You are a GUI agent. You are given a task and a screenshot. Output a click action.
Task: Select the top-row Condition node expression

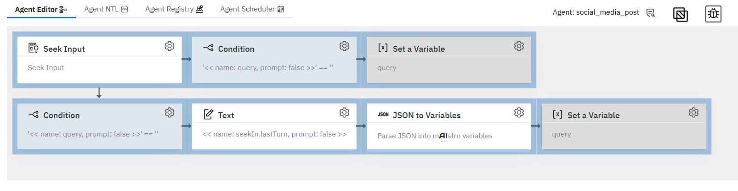point(268,68)
